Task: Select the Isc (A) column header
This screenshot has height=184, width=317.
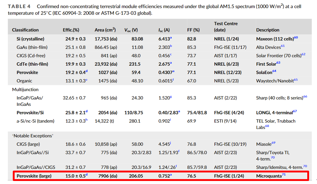Action: (164, 30)
